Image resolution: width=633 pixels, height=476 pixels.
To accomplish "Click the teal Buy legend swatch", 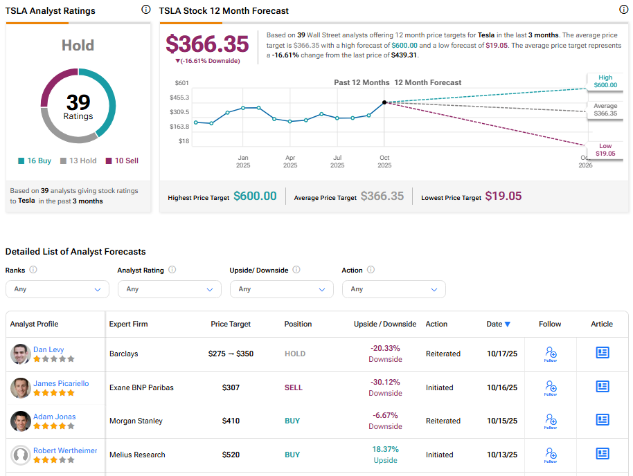I will [21, 161].
